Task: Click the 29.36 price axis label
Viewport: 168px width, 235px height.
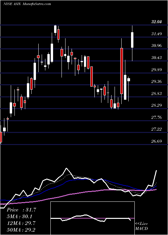Action: (157, 82)
